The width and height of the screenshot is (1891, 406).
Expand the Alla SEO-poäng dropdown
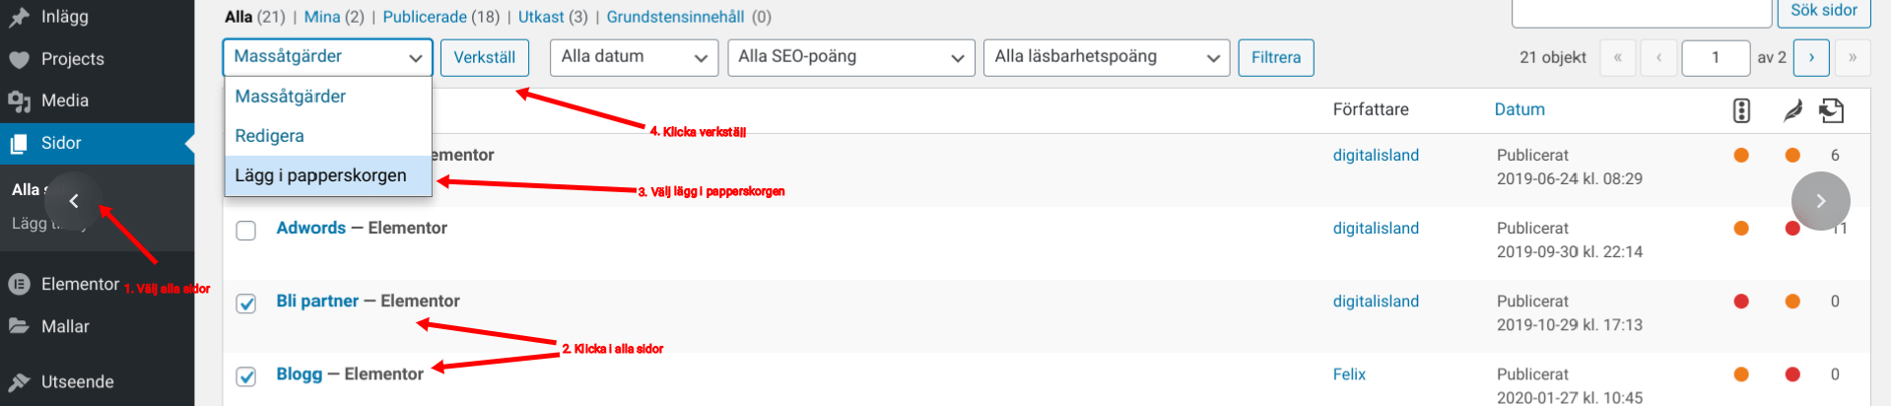(850, 57)
